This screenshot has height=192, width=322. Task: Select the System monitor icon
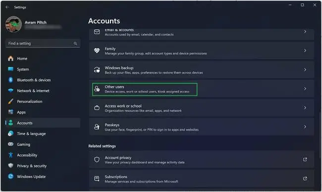(11, 69)
